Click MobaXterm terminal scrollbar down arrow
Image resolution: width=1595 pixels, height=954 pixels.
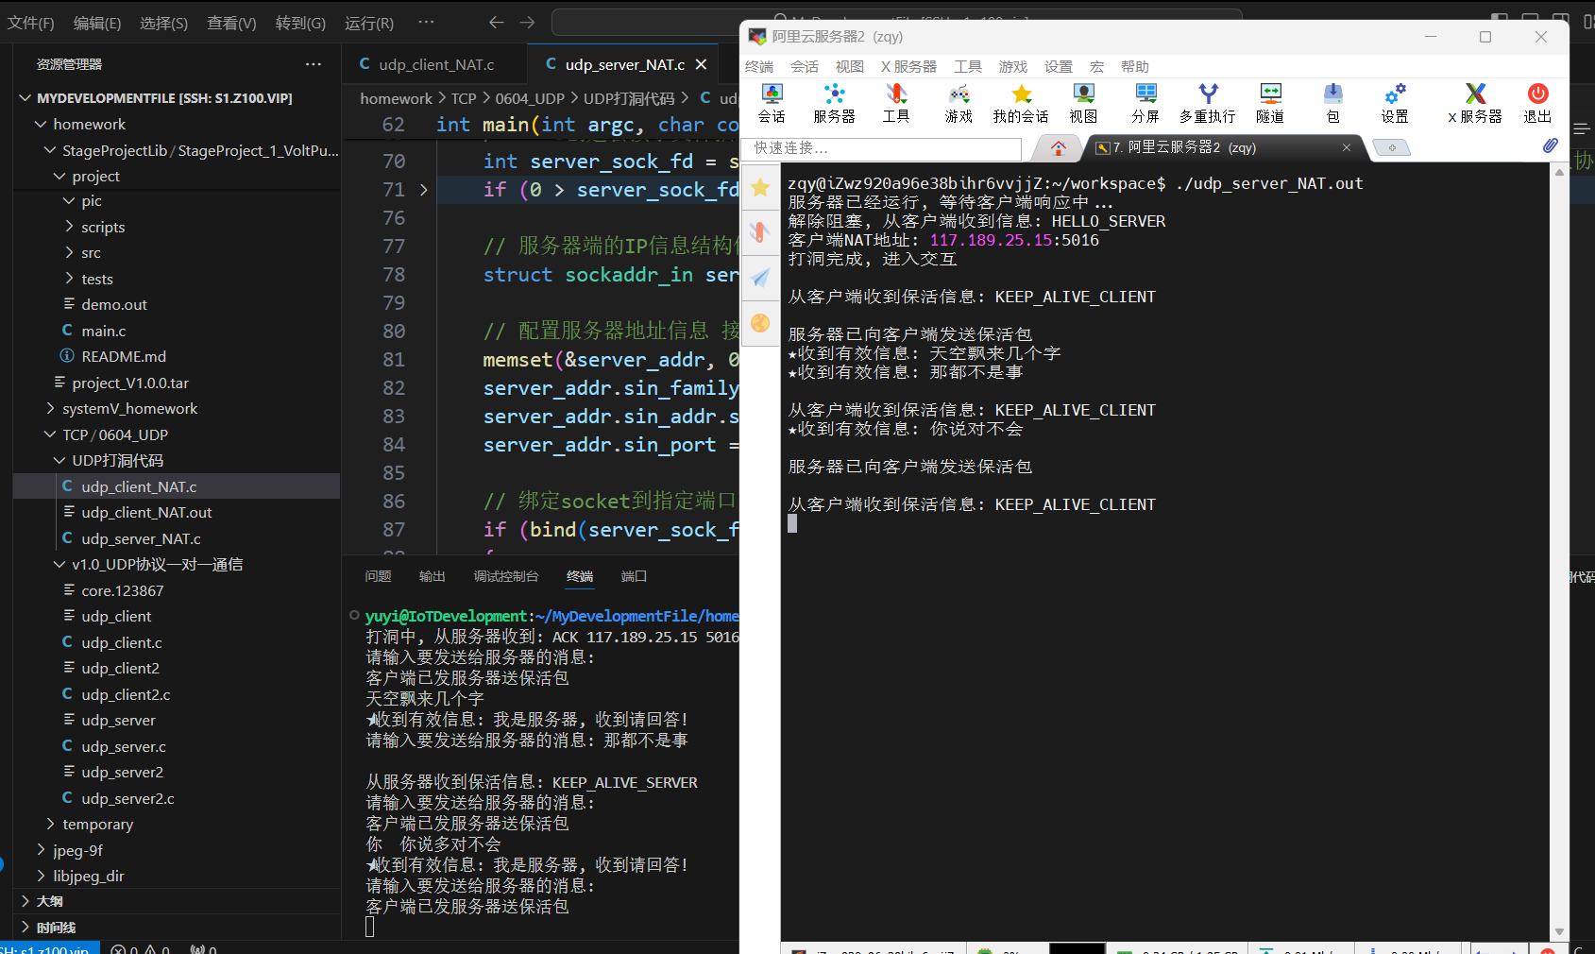coord(1559,932)
